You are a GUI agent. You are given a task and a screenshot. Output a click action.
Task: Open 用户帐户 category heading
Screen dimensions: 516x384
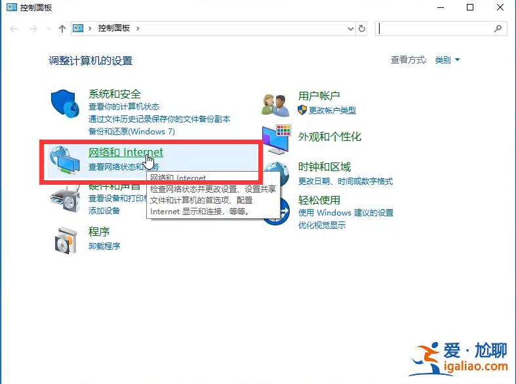coord(319,96)
